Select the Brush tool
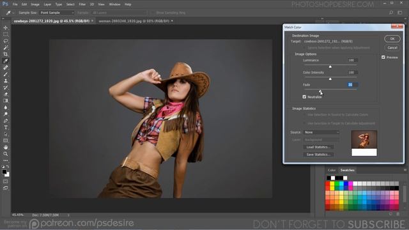 tap(6, 74)
